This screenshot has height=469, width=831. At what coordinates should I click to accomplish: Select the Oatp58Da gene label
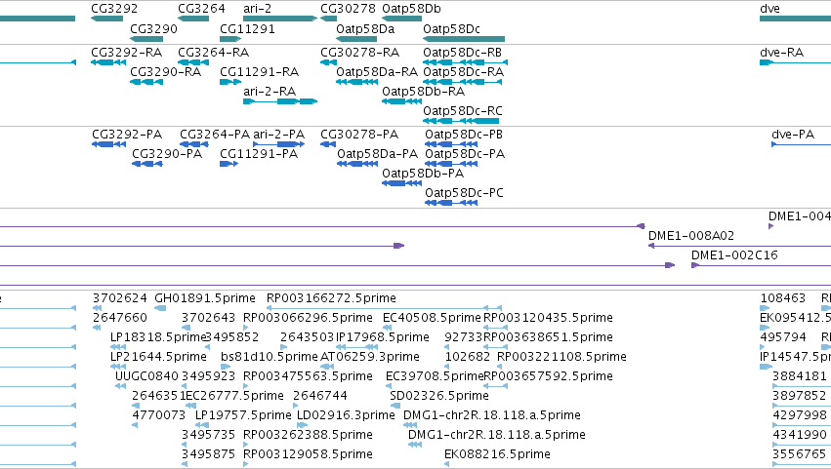pyautogui.click(x=365, y=28)
